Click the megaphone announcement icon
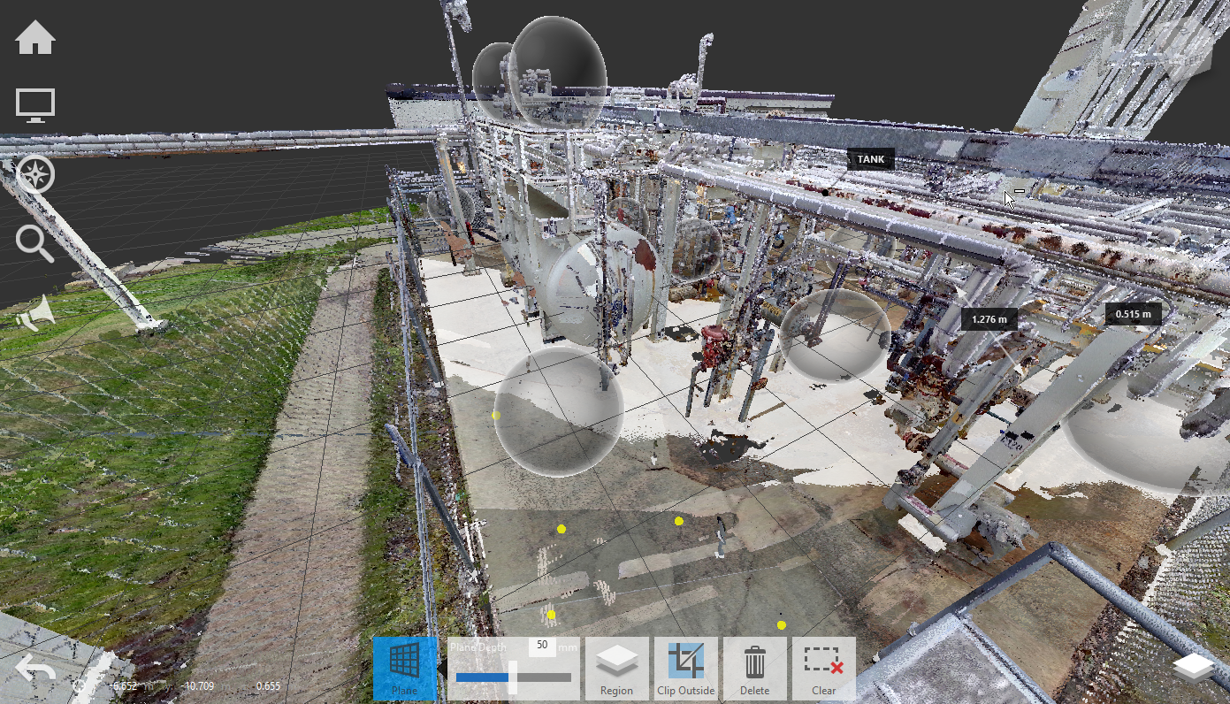Screen dimensions: 1230x704 [35, 313]
